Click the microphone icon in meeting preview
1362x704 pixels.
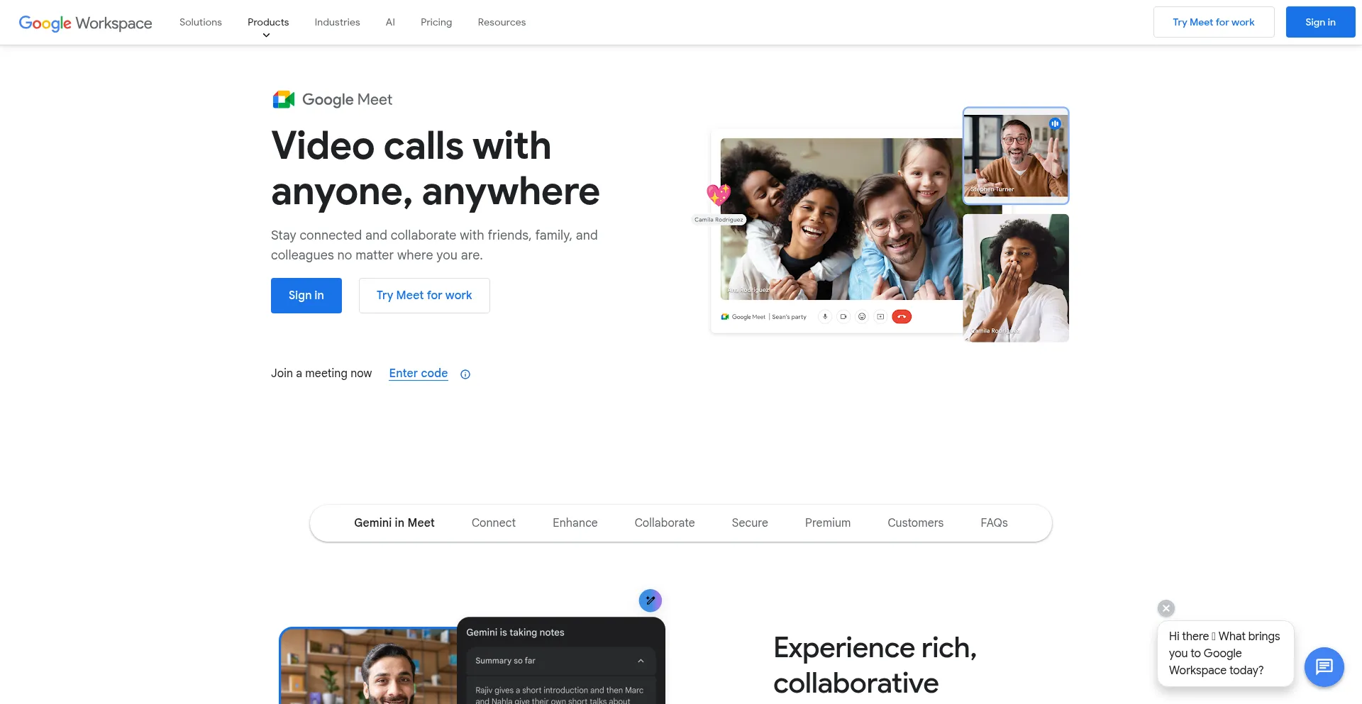pos(825,317)
